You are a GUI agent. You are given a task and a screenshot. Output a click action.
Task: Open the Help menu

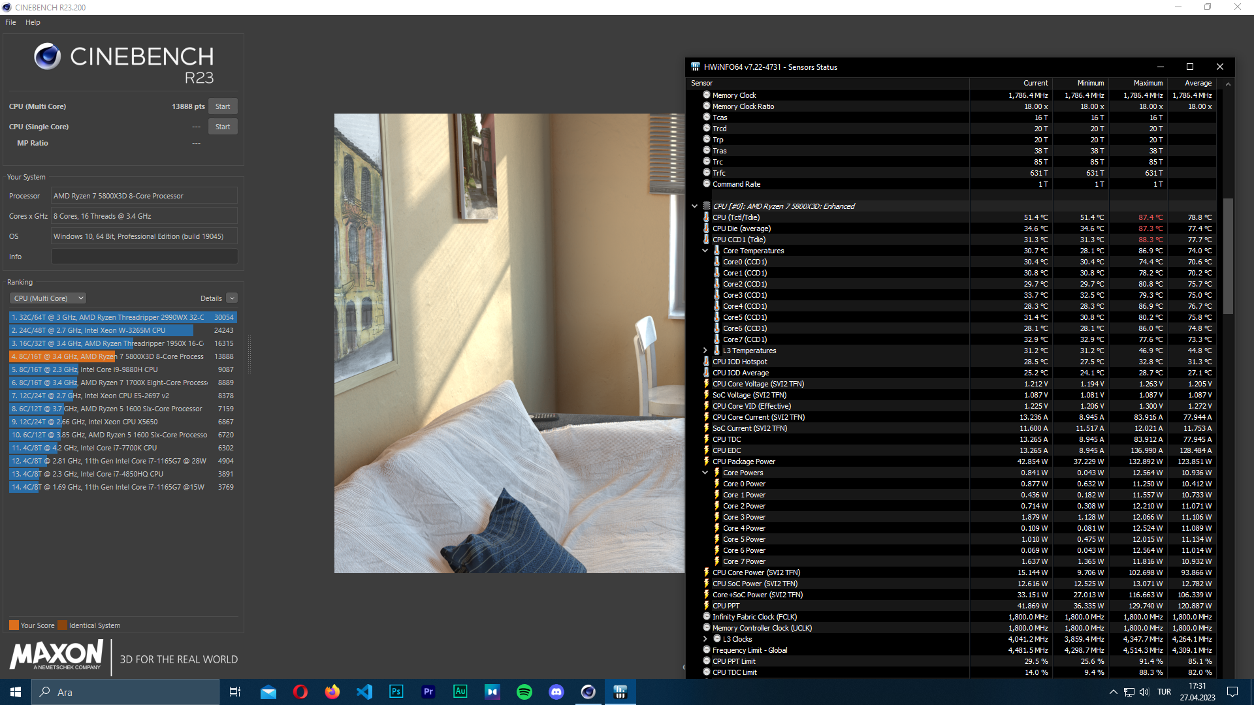[x=33, y=22]
